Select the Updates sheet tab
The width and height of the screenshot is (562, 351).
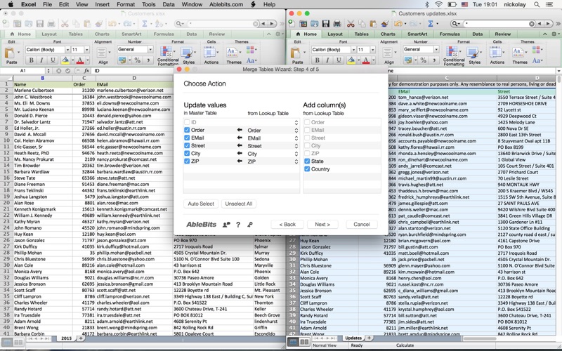353,338
